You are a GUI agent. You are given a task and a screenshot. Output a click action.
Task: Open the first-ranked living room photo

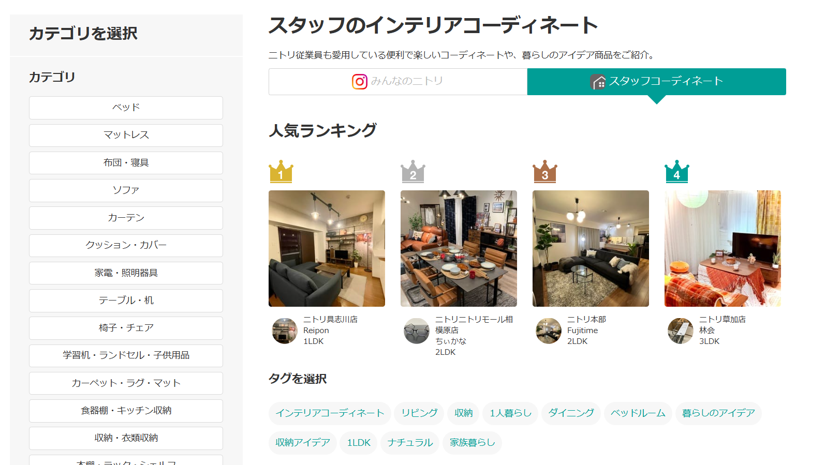coord(327,248)
